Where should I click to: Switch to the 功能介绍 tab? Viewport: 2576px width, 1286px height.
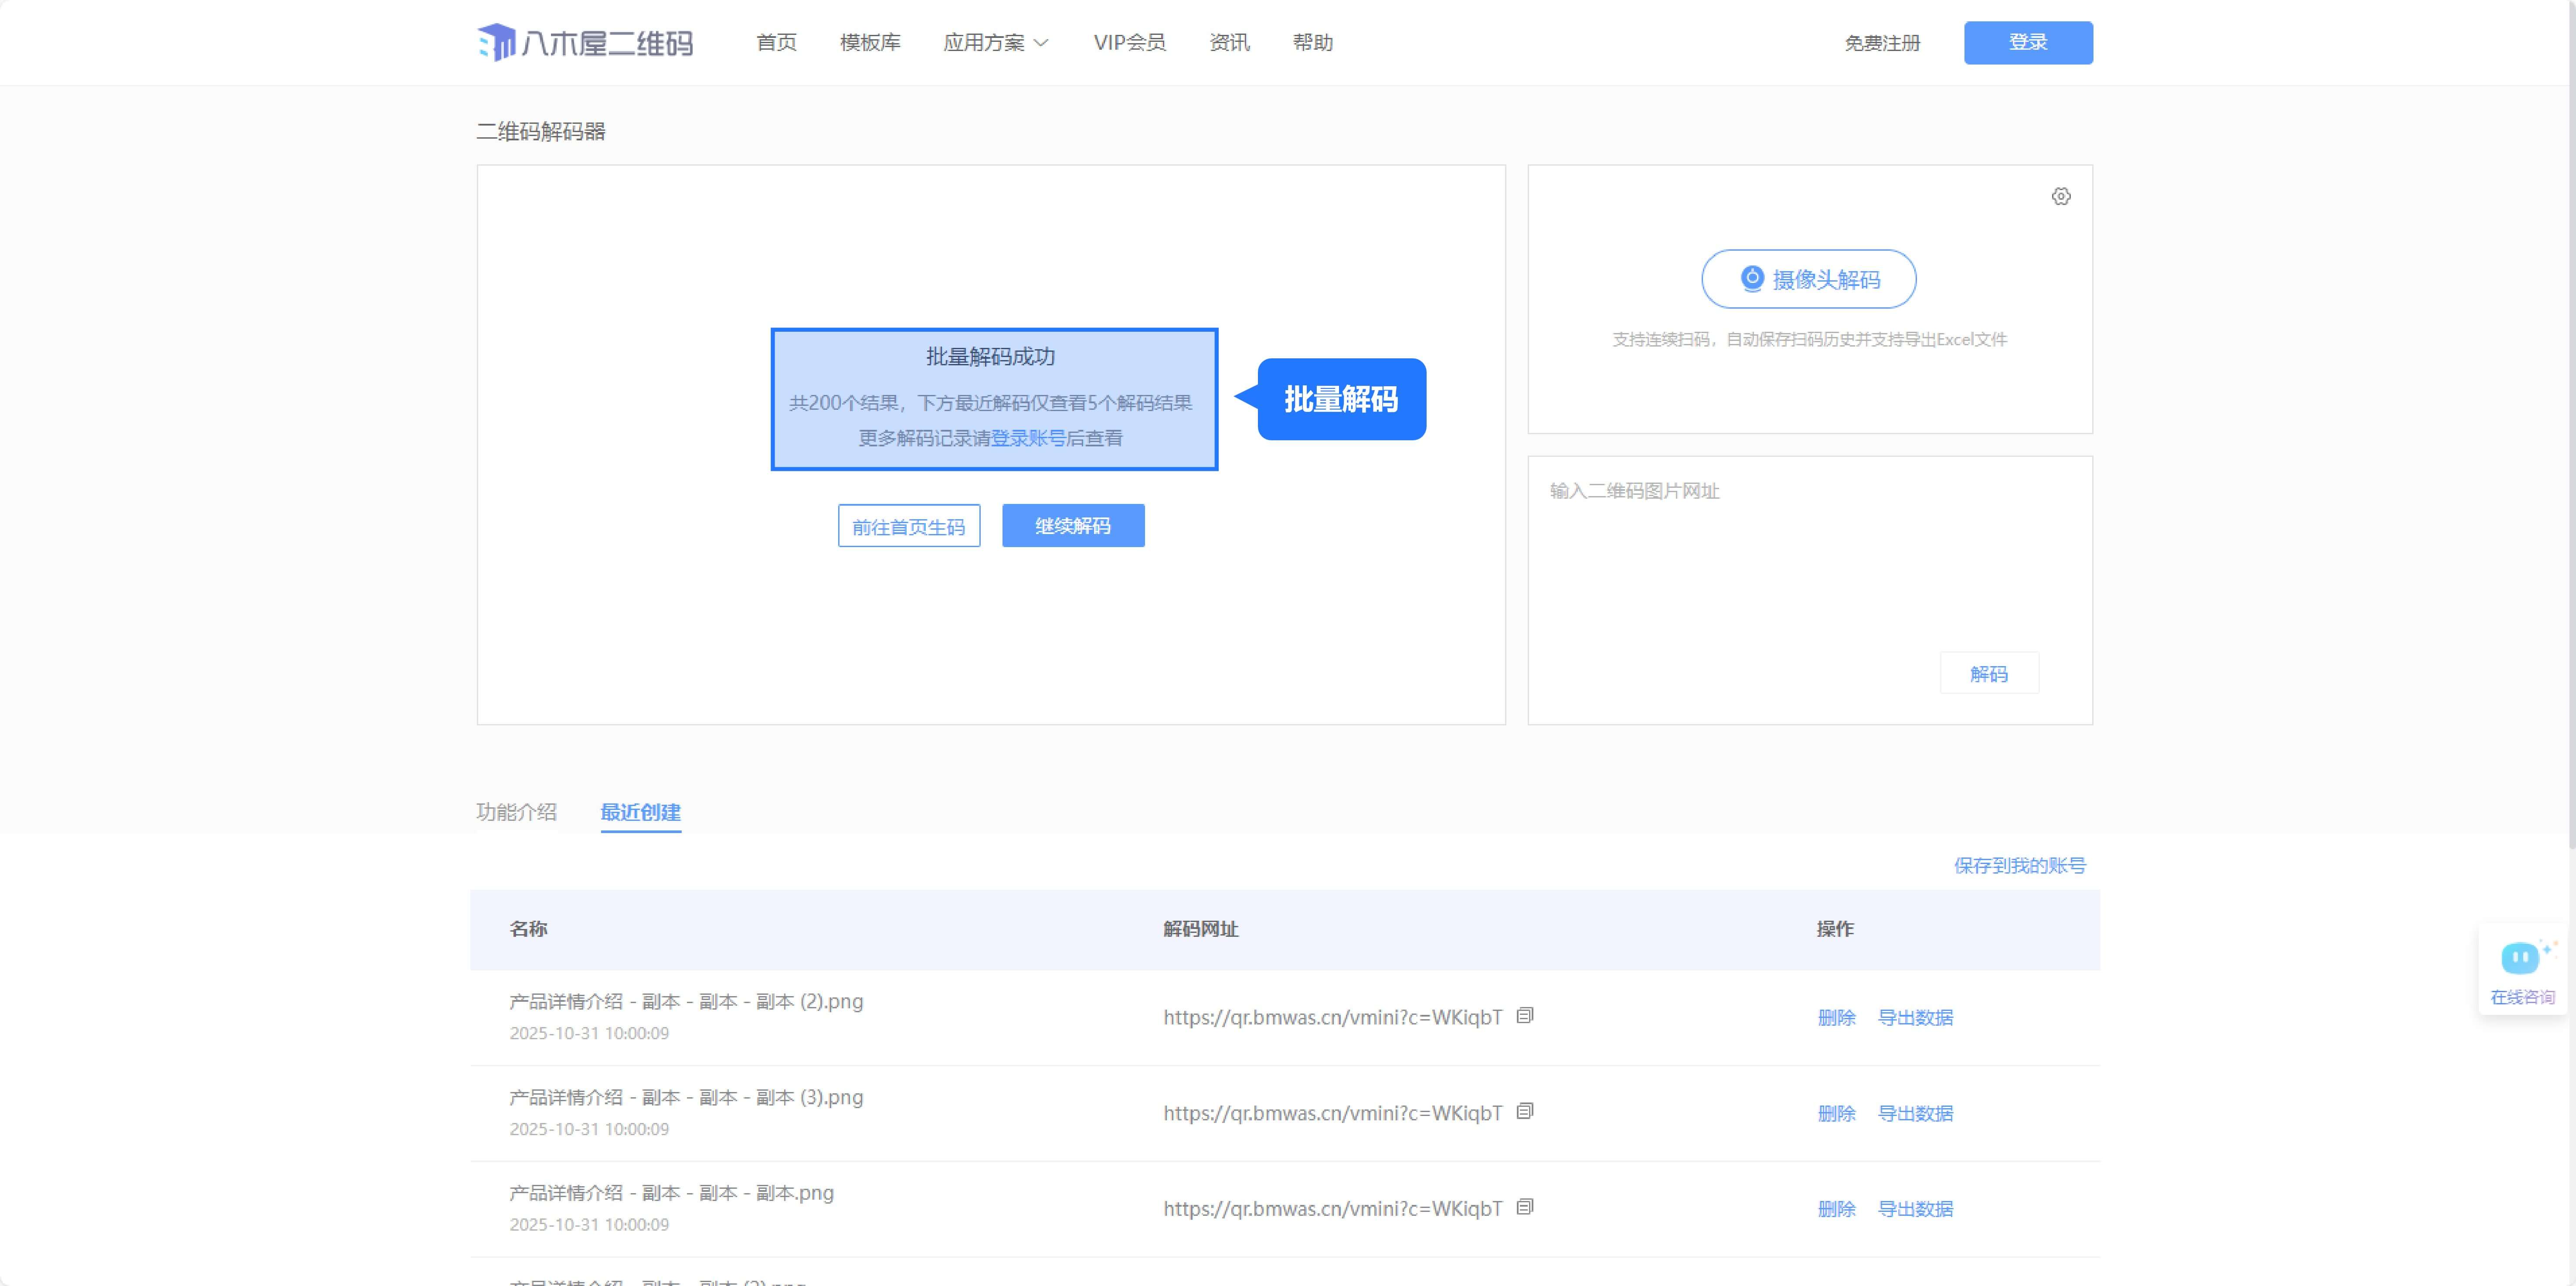(516, 812)
